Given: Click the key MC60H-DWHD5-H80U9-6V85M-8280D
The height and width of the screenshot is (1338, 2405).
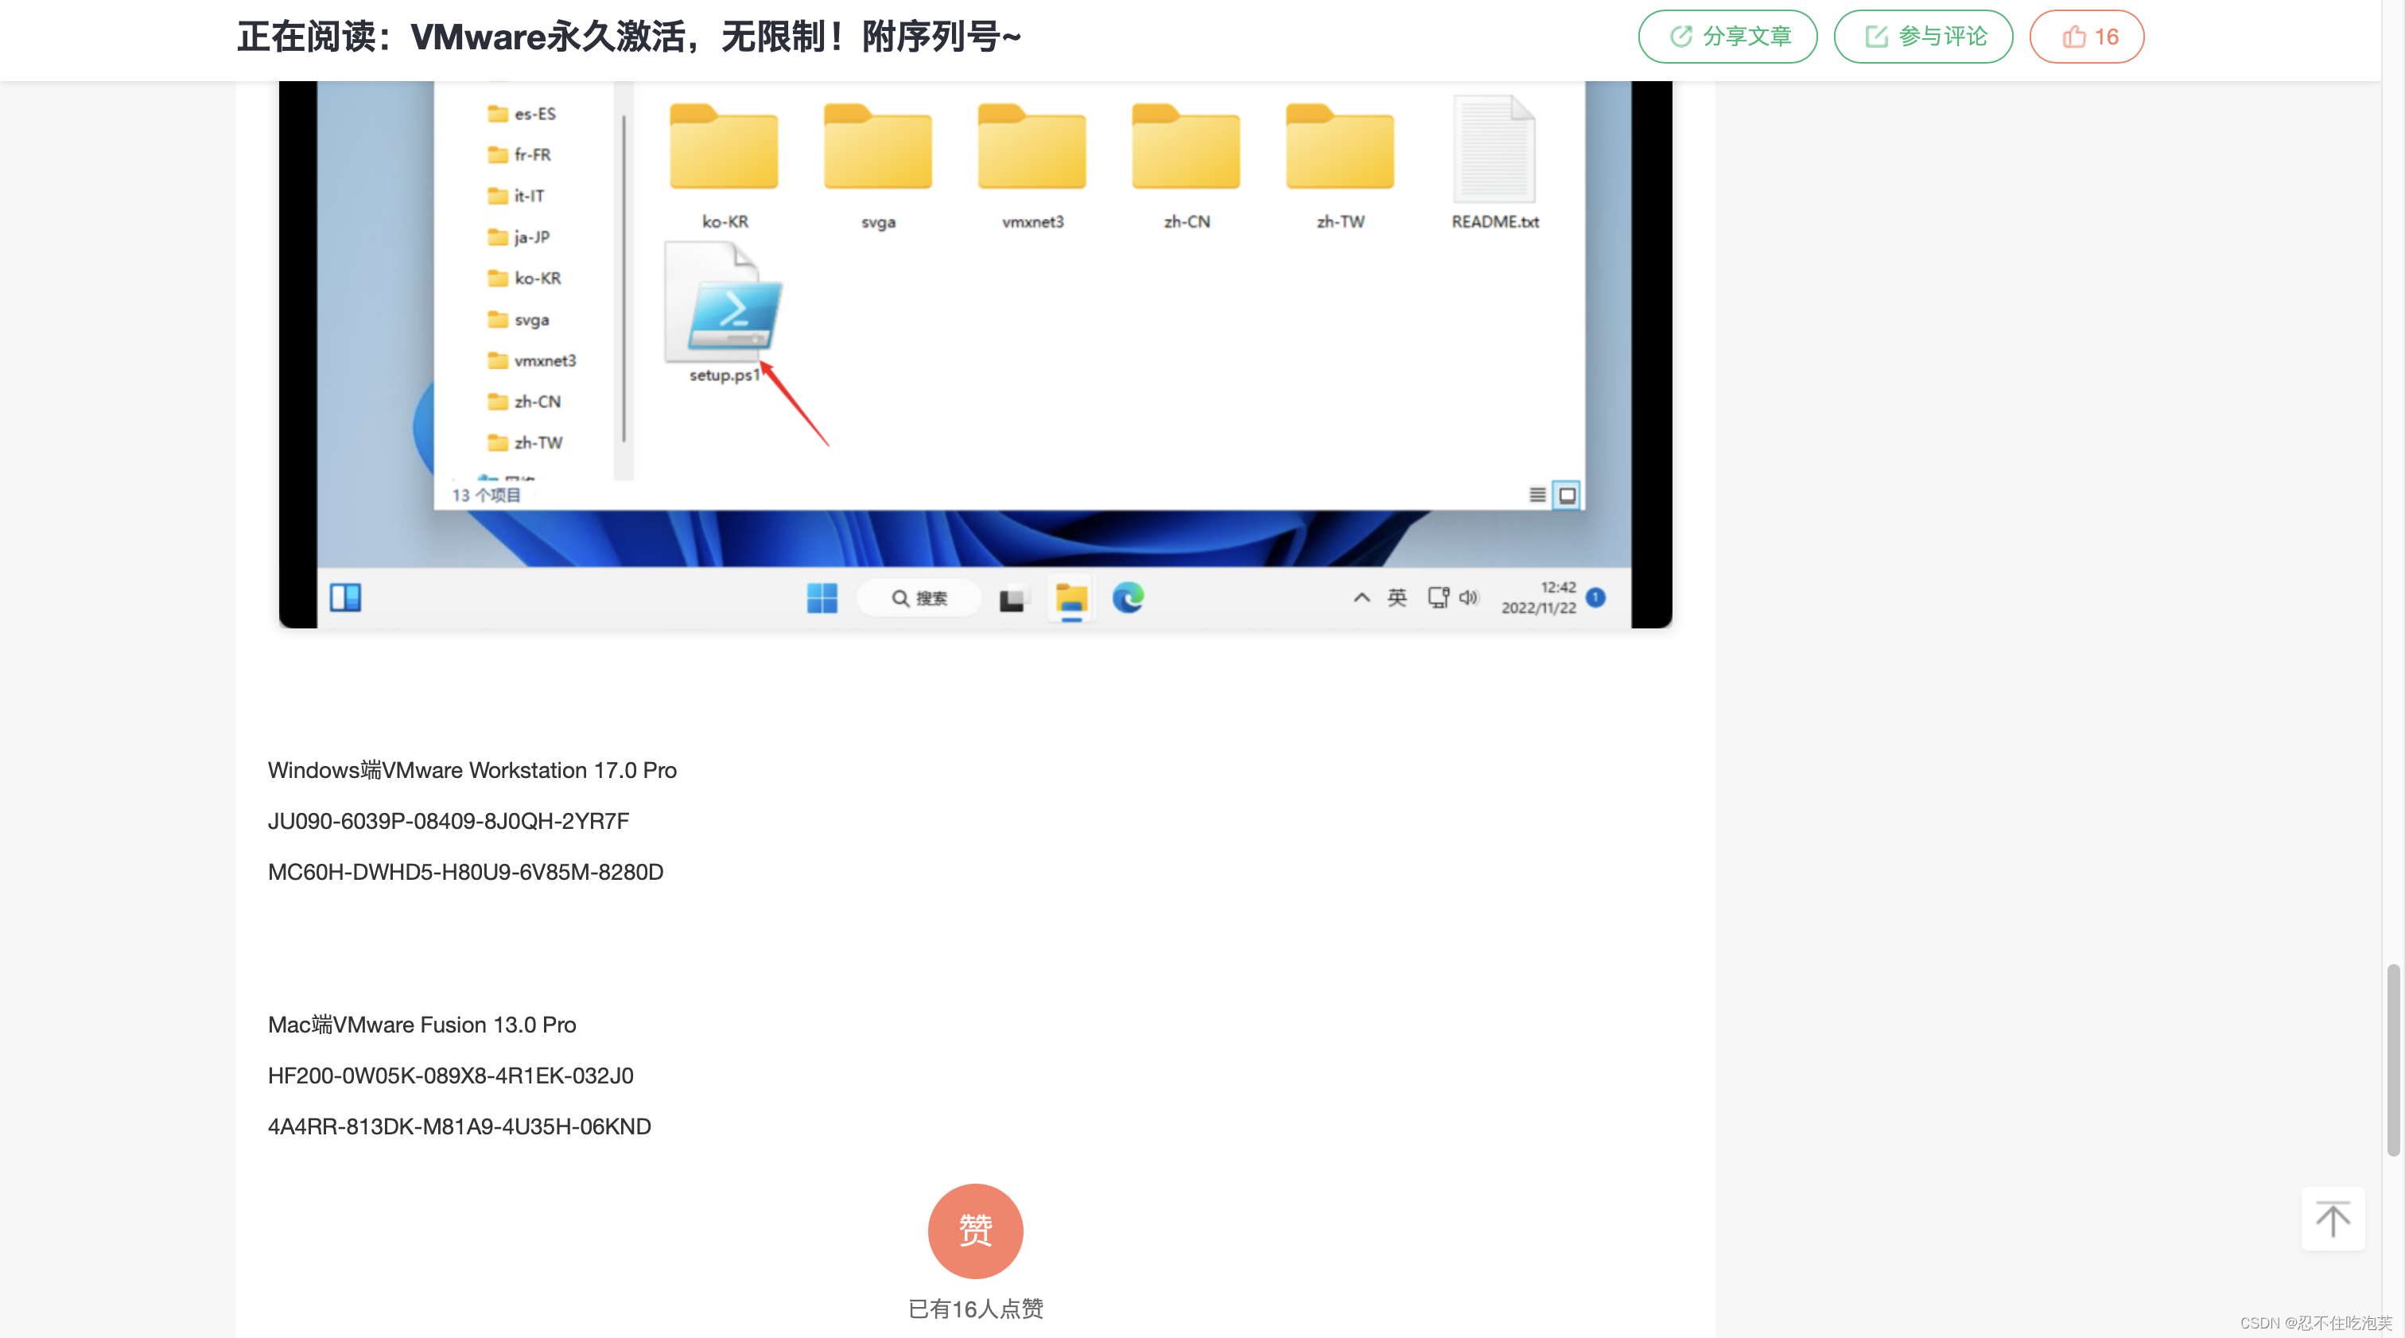Looking at the screenshot, I should (465, 872).
